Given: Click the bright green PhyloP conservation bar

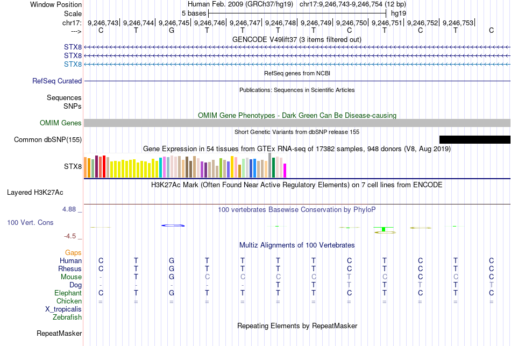Looking at the screenshot, I should click(384, 229).
